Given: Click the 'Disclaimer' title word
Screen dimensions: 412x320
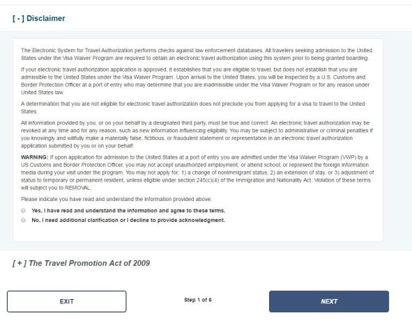Looking at the screenshot, I should 46,18.
